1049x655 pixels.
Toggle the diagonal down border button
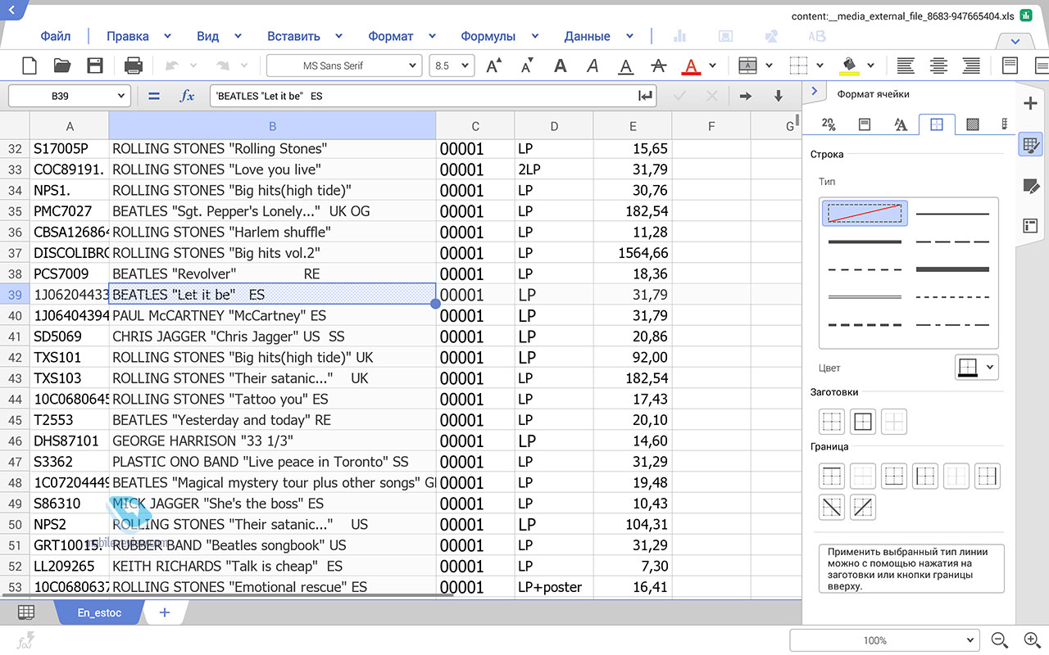831,508
